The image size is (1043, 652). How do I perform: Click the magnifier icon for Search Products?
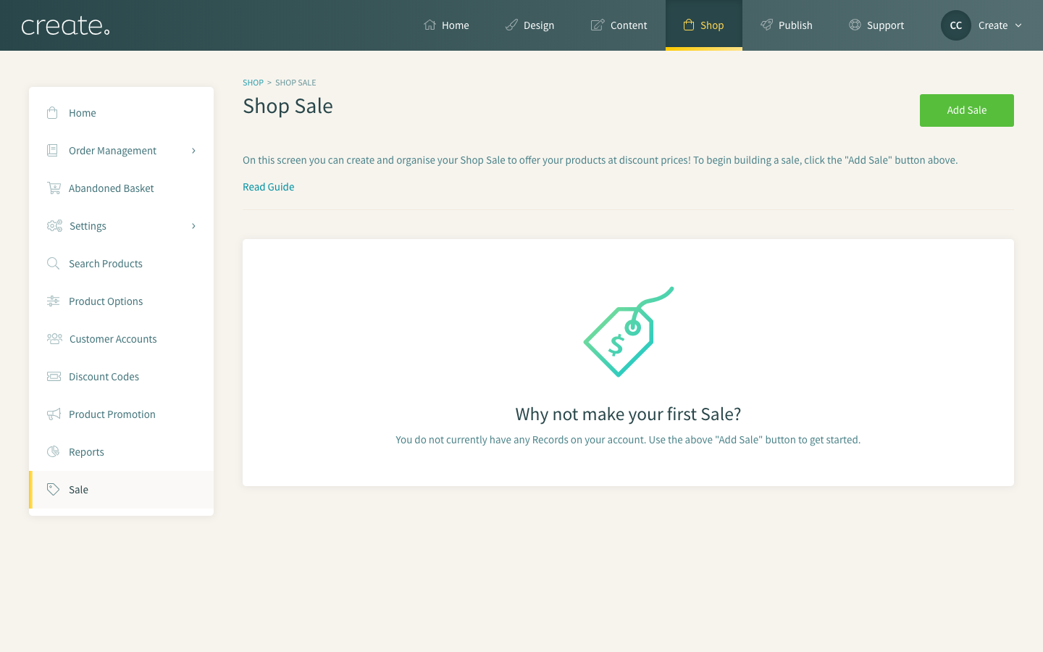[x=53, y=263]
